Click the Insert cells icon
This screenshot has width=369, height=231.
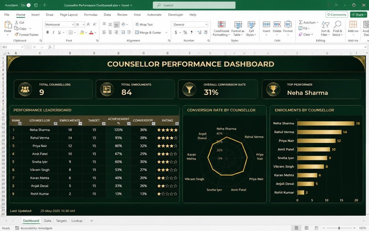pyautogui.click(x=266, y=25)
